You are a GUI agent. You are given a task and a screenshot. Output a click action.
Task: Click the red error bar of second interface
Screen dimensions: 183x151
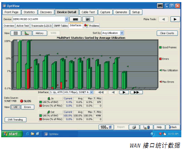28,79
